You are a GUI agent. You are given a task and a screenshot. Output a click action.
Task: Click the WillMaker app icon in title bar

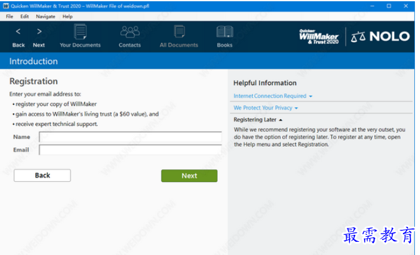click(x=6, y=6)
